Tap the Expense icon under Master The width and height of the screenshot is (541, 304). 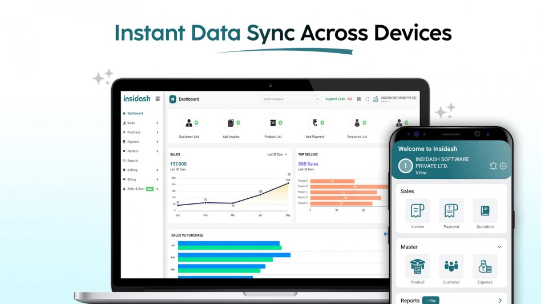(x=485, y=266)
